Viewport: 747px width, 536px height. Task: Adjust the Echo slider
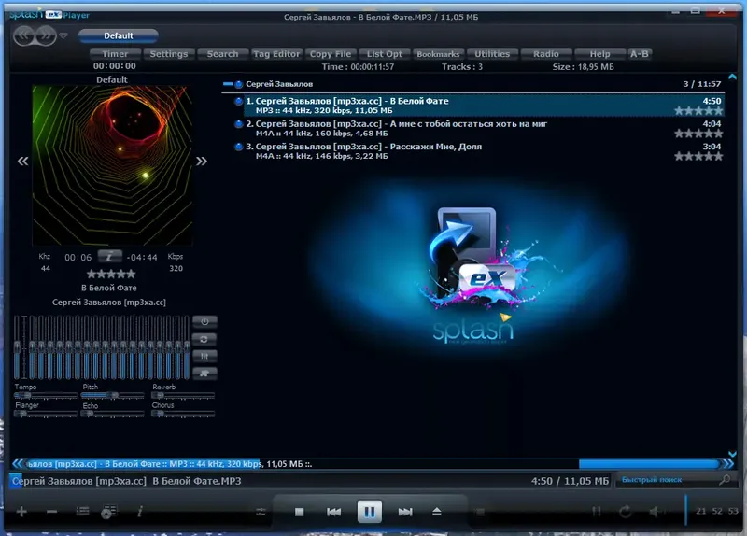tap(112, 414)
